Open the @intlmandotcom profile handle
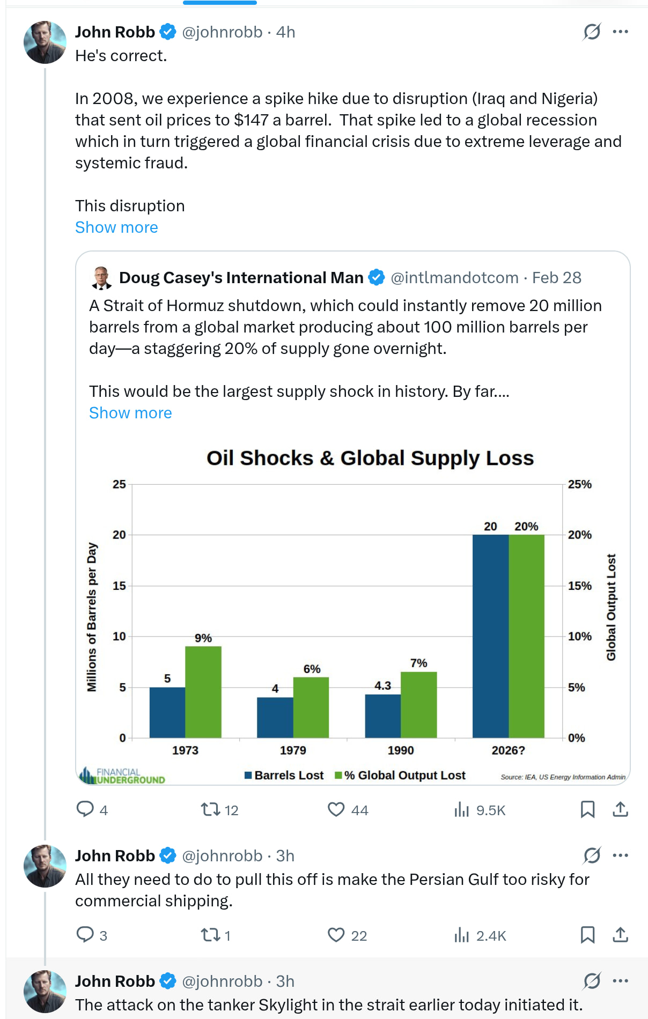Image resolution: width=648 pixels, height=1019 pixels. pyautogui.click(x=454, y=278)
